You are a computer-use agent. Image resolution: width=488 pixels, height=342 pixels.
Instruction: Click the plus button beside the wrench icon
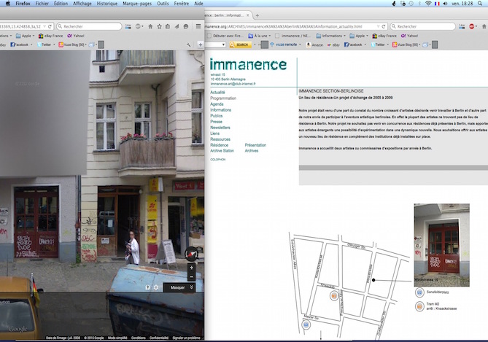(201, 44)
